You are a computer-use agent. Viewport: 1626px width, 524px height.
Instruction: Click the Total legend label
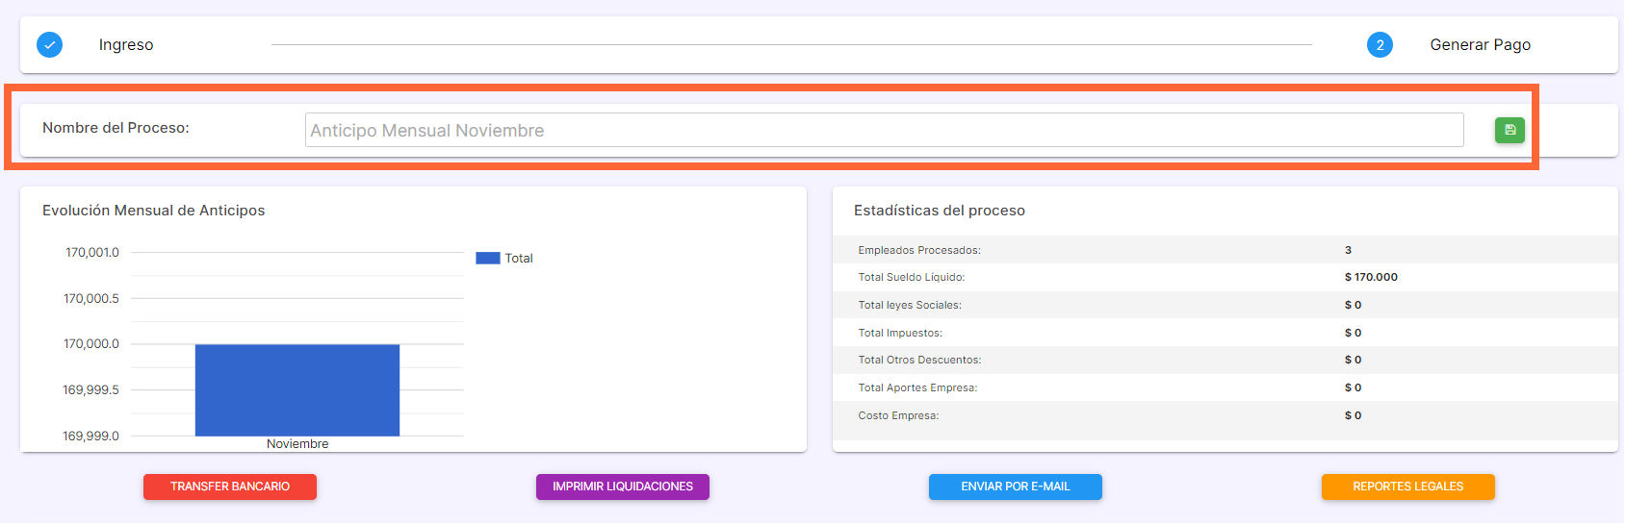tap(519, 258)
